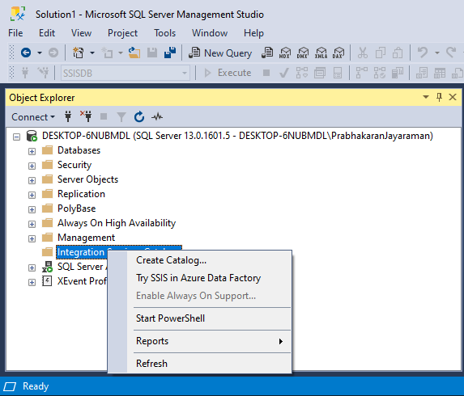The image size is (464, 396).
Task: Click the Refresh icon in Object Explorer
Action: click(139, 117)
